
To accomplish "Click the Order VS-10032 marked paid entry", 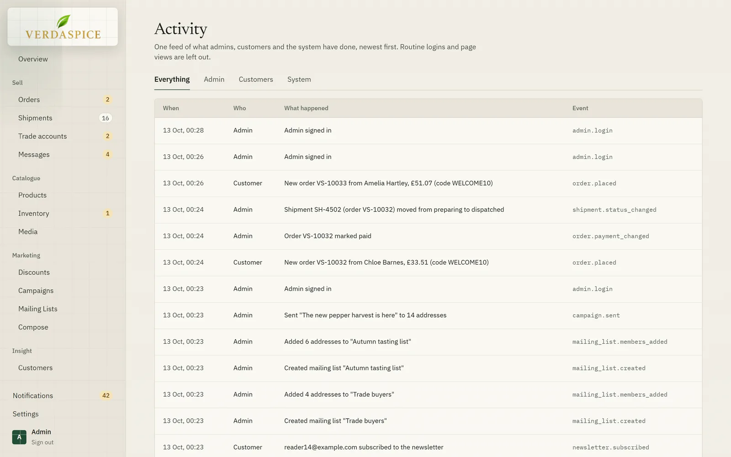I will coord(428,236).
